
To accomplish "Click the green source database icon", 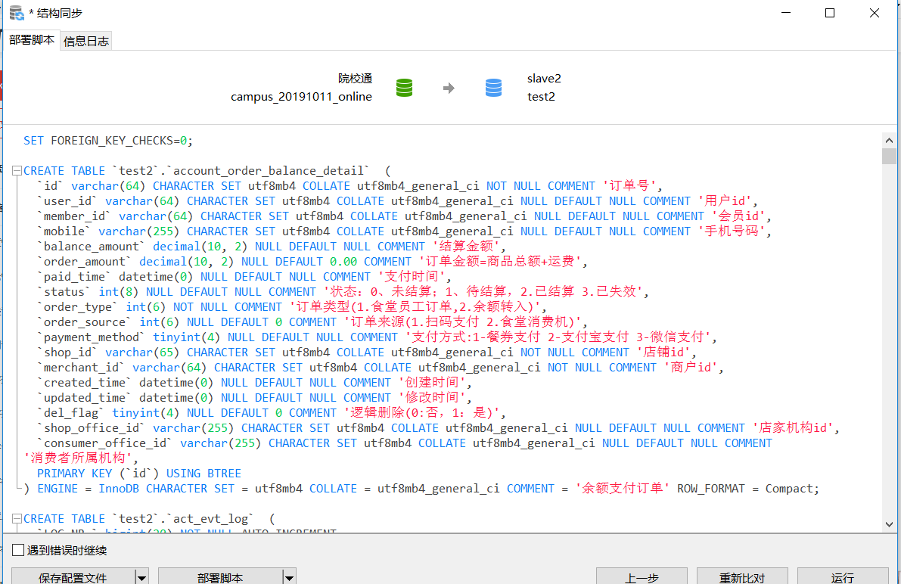I will [x=405, y=88].
